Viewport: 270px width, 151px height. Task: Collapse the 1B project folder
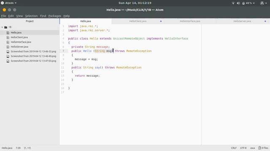tap(2, 27)
